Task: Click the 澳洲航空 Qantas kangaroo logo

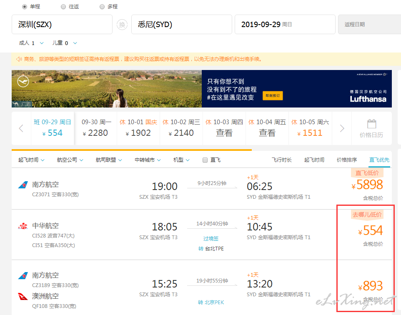Action: pyautogui.click(x=23, y=296)
